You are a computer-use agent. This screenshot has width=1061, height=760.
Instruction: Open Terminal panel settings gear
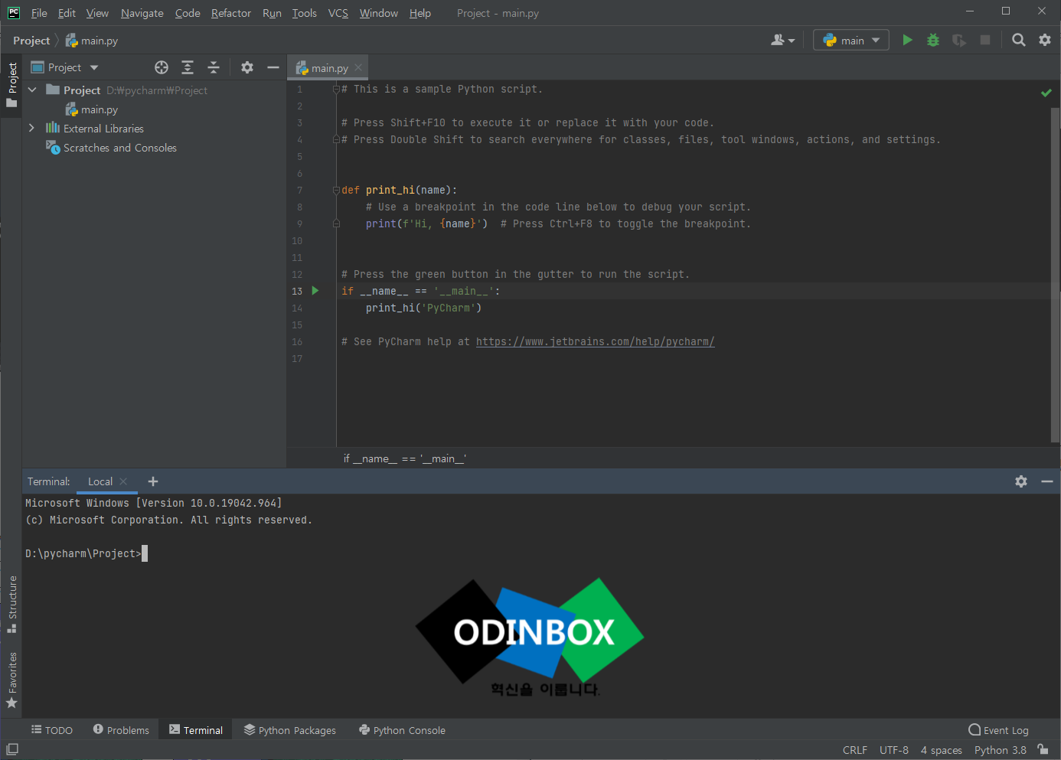coord(1021,481)
